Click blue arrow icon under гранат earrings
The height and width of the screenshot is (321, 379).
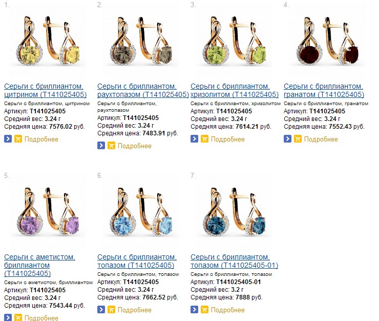tap(287, 138)
